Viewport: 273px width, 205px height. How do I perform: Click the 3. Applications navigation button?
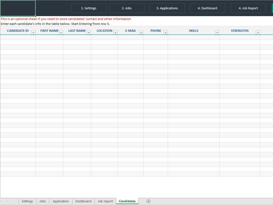167,8
